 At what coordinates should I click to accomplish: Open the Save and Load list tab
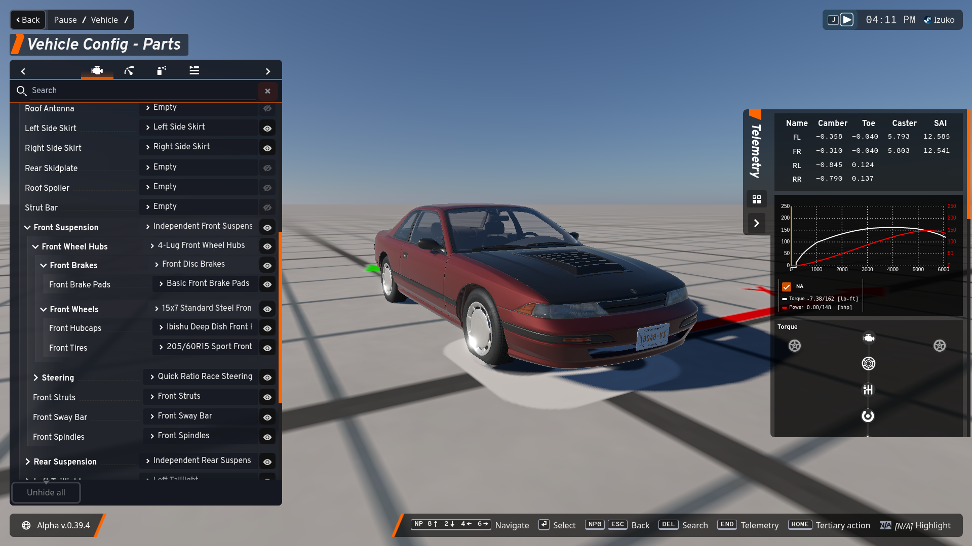(194, 70)
